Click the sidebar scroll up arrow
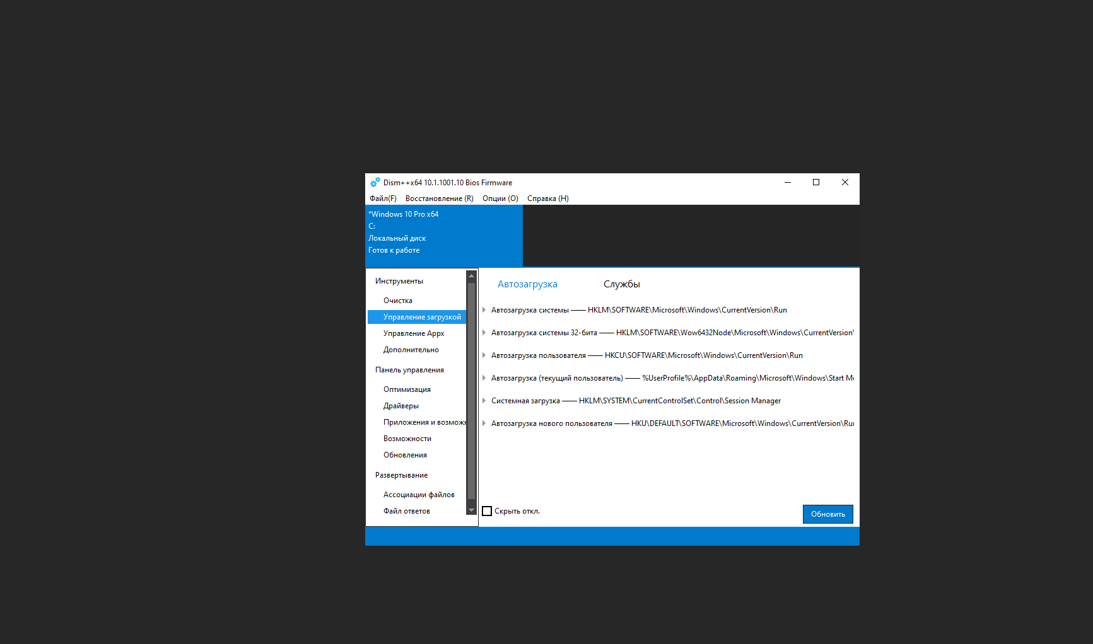This screenshot has height=644, width=1093. point(471,276)
